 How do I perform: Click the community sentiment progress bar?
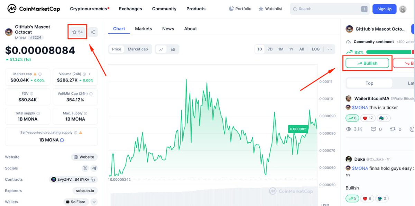(x=390, y=52)
